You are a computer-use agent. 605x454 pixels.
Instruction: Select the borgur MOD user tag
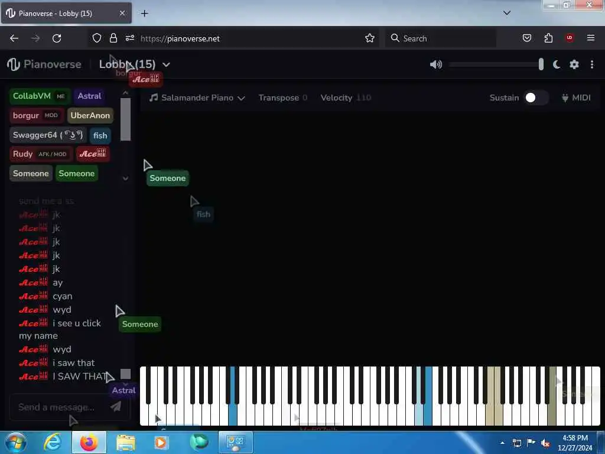(37, 115)
